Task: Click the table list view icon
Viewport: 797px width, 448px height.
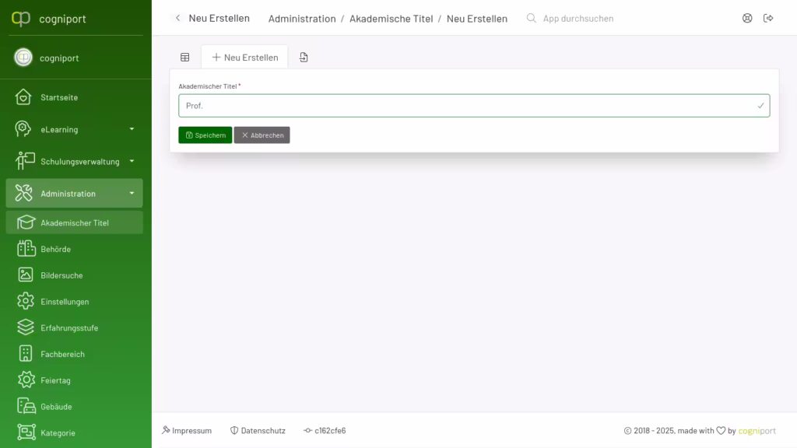Action: 185,58
